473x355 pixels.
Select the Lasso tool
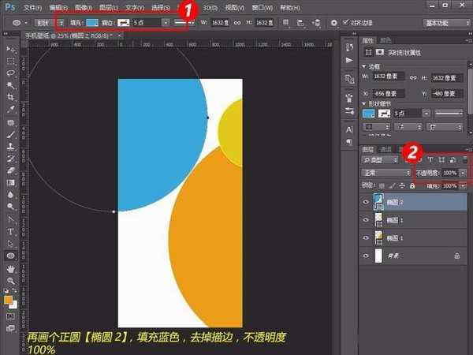(12, 73)
